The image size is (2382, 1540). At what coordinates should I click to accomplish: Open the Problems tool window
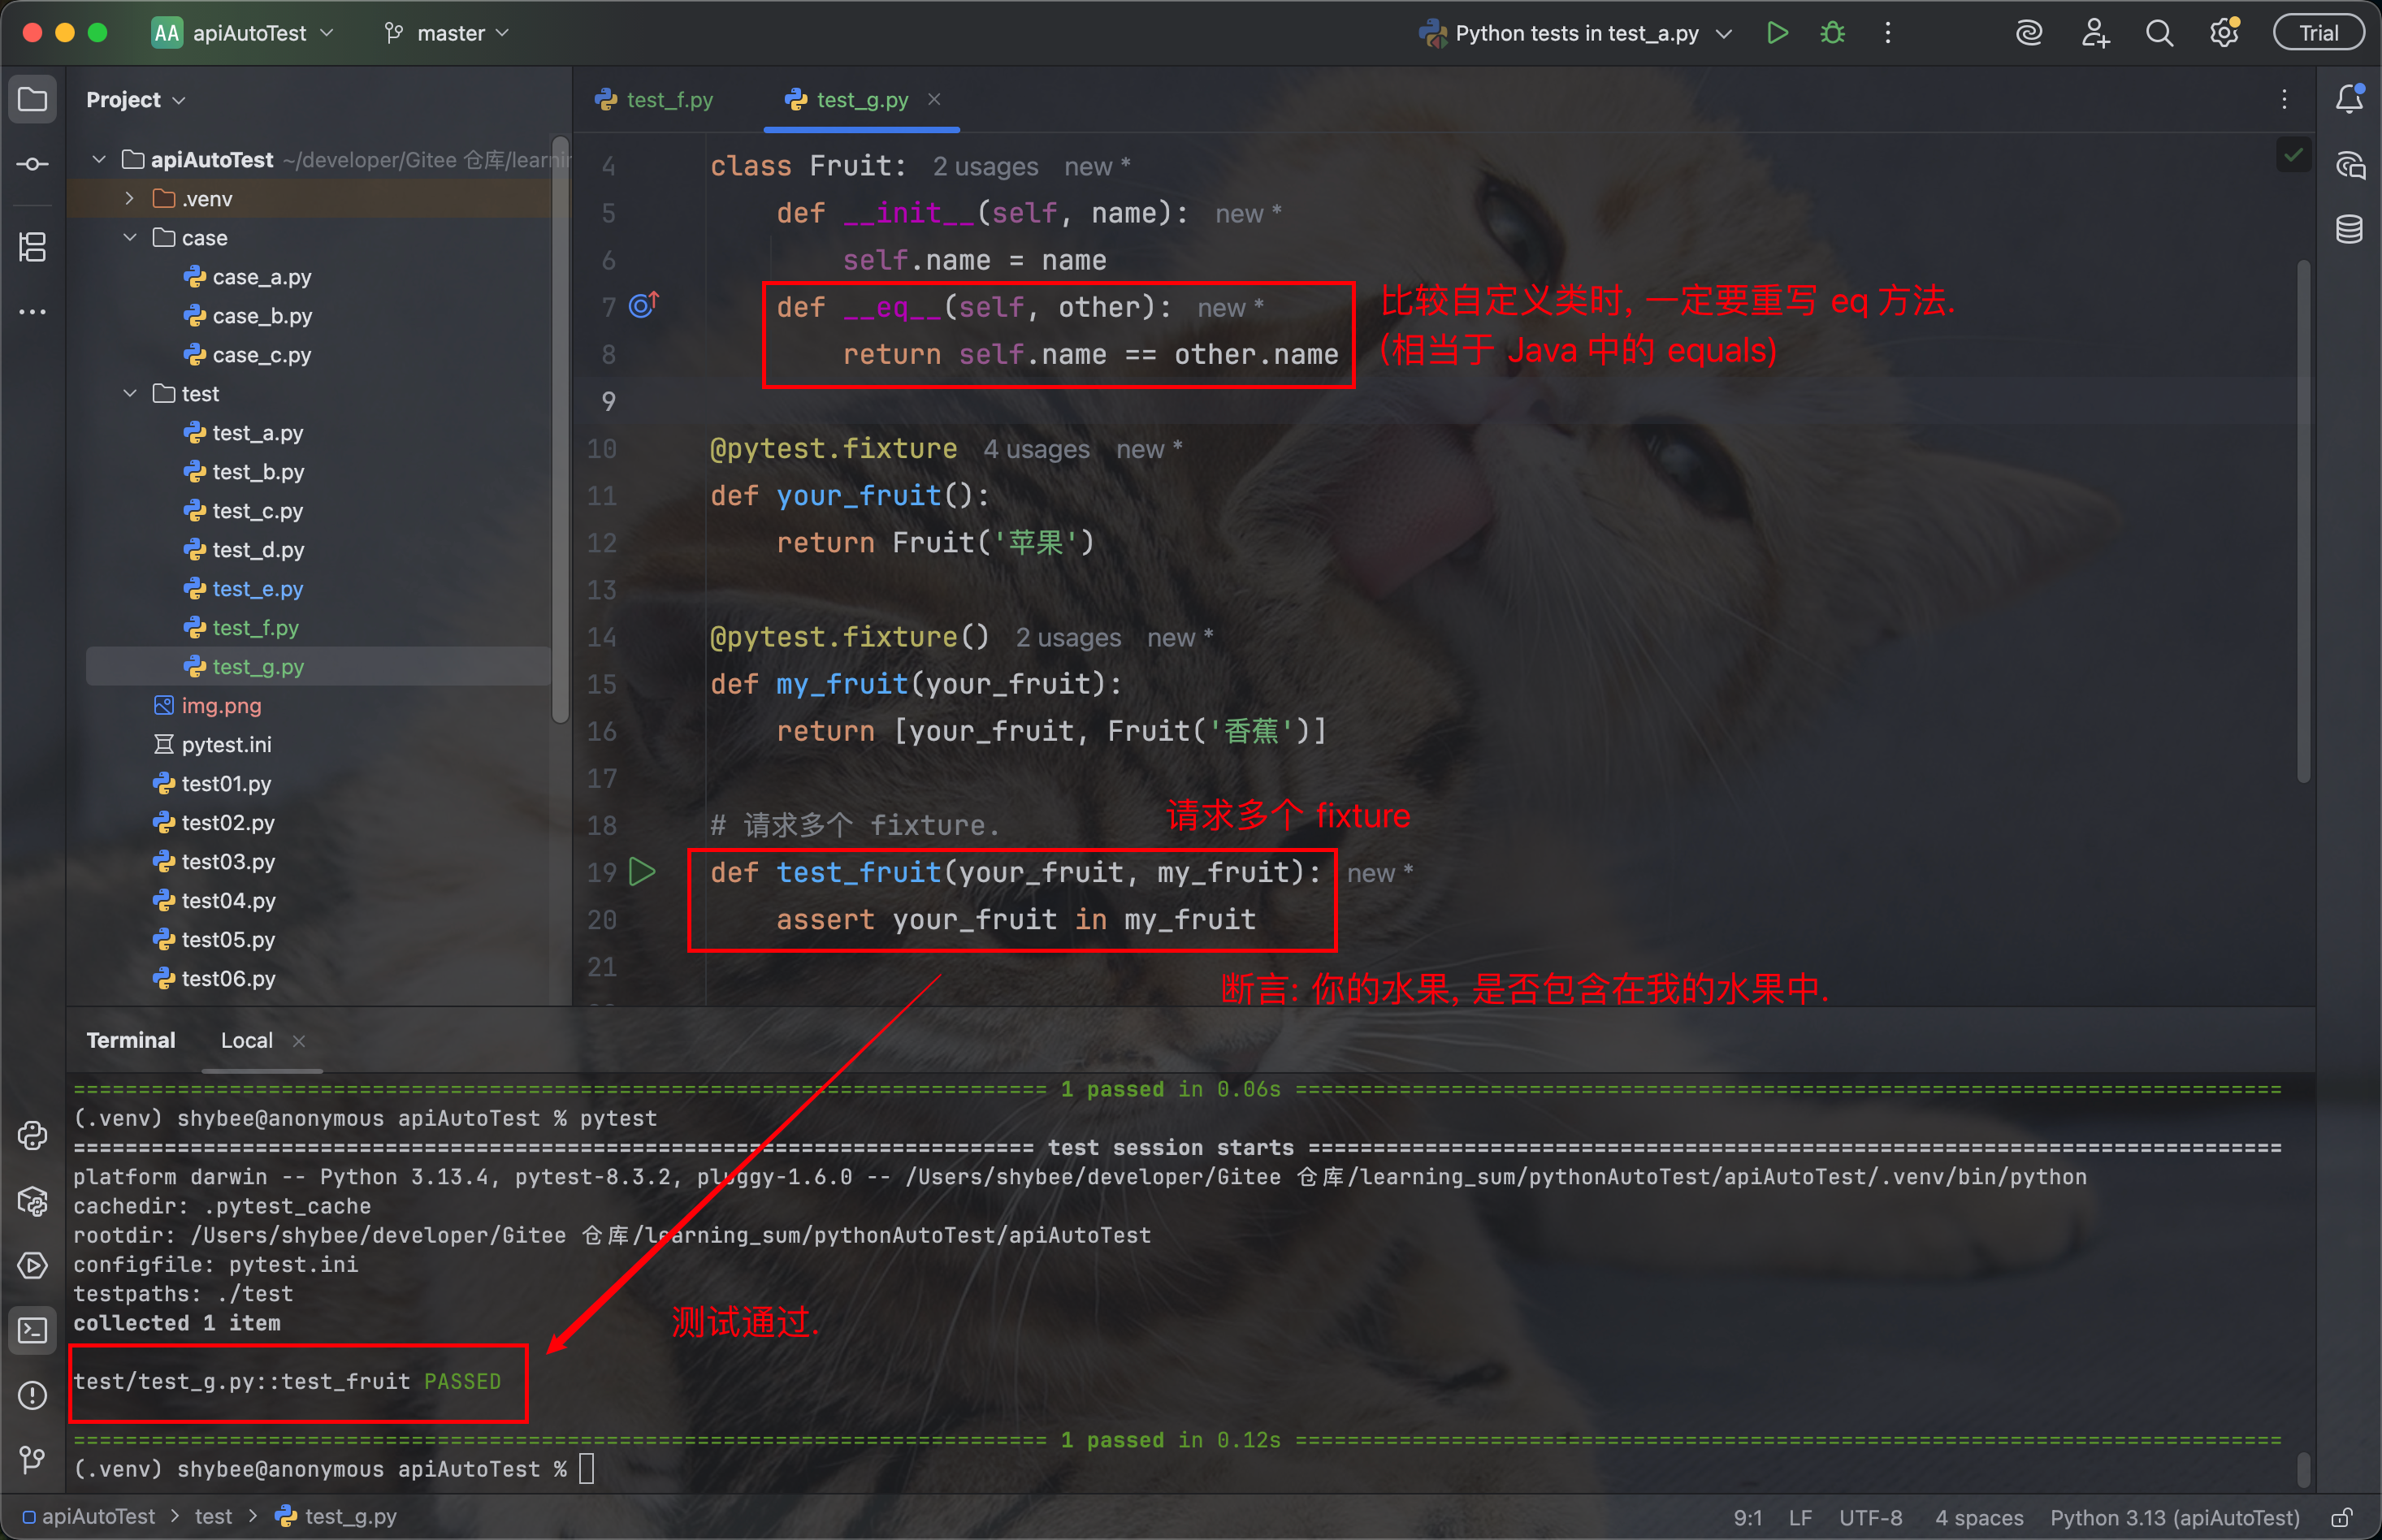tap(32, 1395)
